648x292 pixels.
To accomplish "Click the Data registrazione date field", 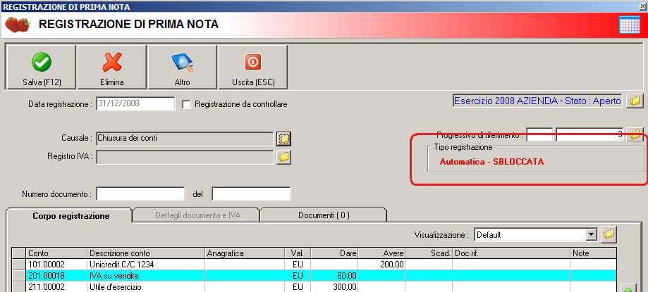I will click(135, 104).
